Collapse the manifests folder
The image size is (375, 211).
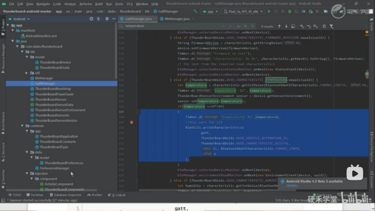click(x=13, y=30)
